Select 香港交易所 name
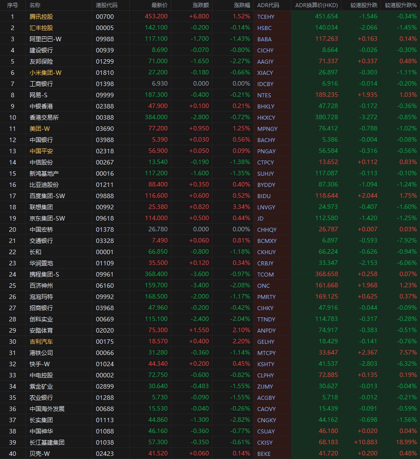Image resolution: width=420 pixels, height=459 pixels. coord(44,117)
